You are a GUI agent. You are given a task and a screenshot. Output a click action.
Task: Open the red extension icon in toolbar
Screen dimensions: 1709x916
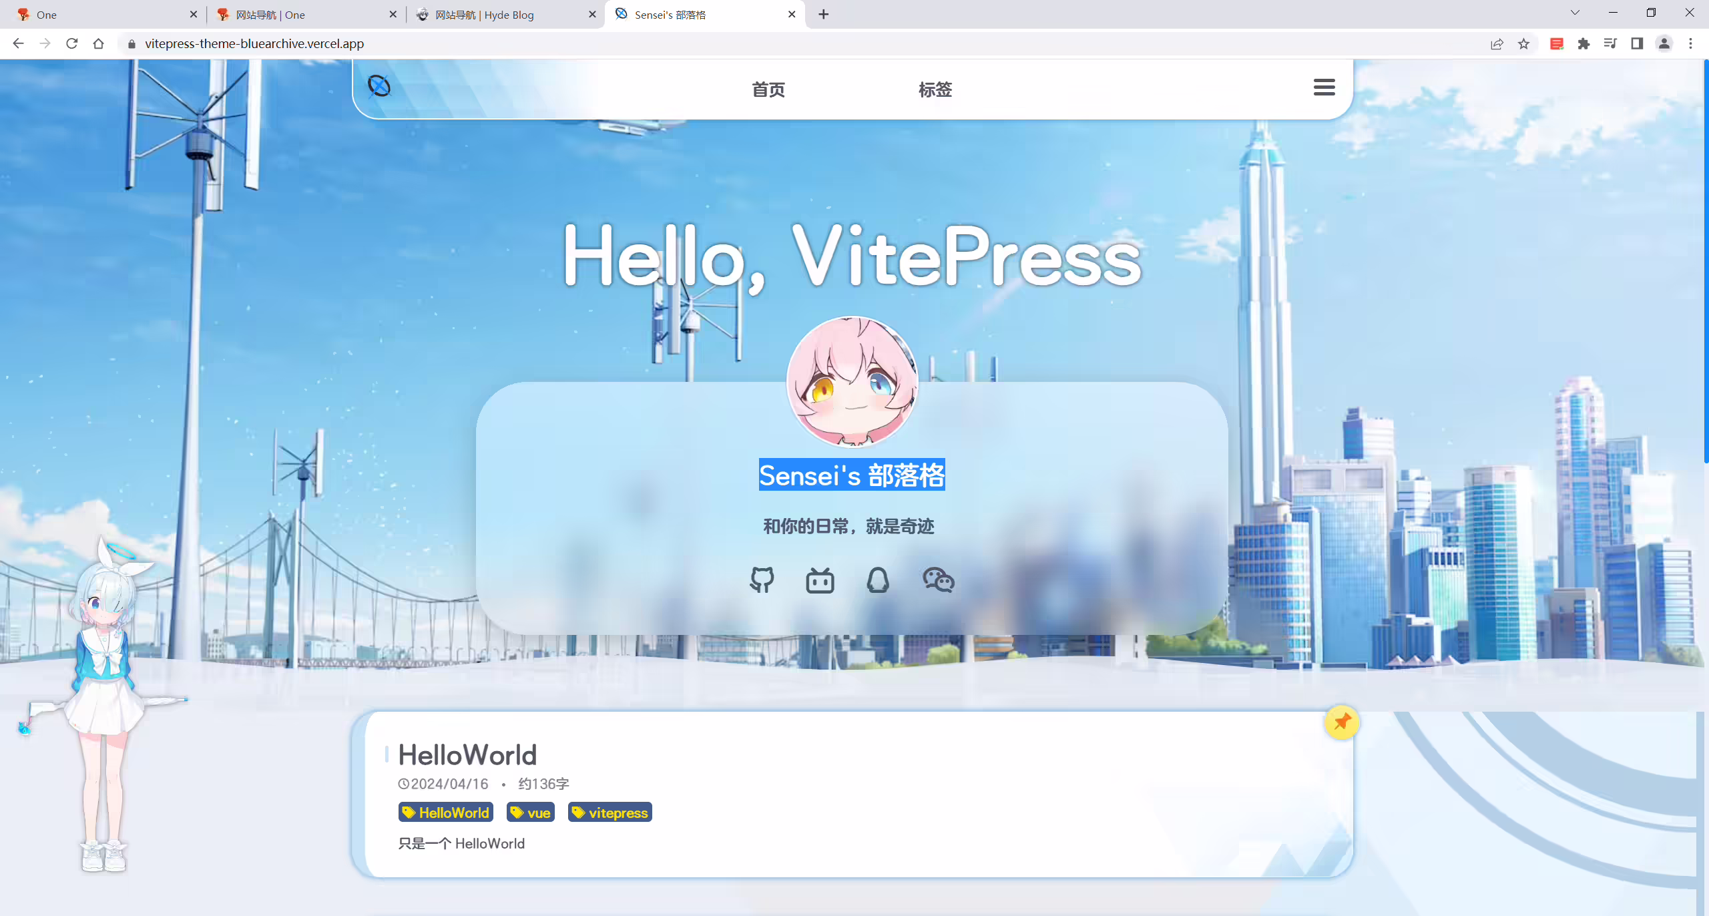pyautogui.click(x=1557, y=44)
